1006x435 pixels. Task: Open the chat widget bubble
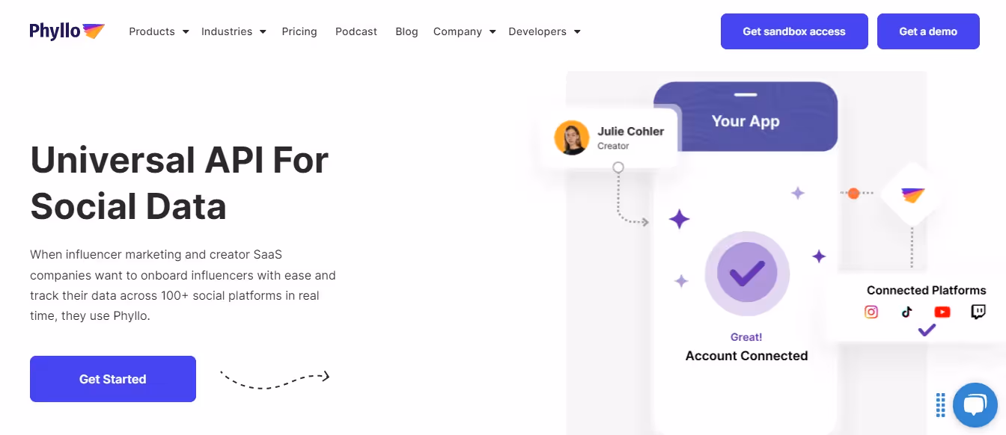[x=975, y=405]
